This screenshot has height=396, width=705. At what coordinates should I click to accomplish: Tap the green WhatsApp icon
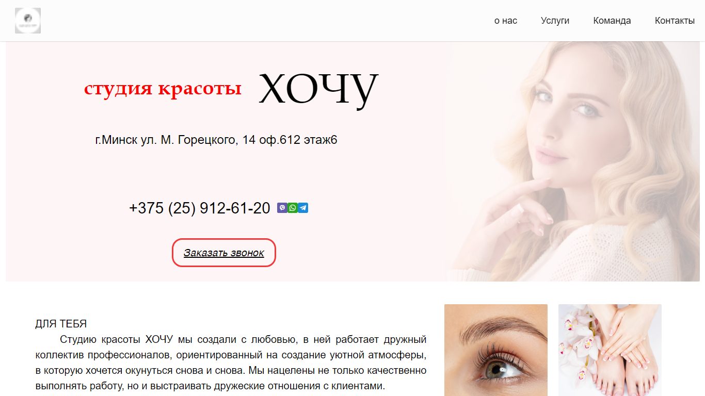293,208
